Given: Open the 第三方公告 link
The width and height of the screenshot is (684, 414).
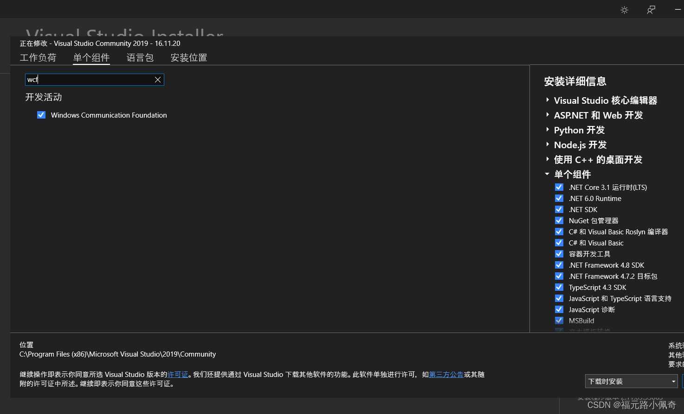Looking at the screenshot, I should [x=446, y=375].
